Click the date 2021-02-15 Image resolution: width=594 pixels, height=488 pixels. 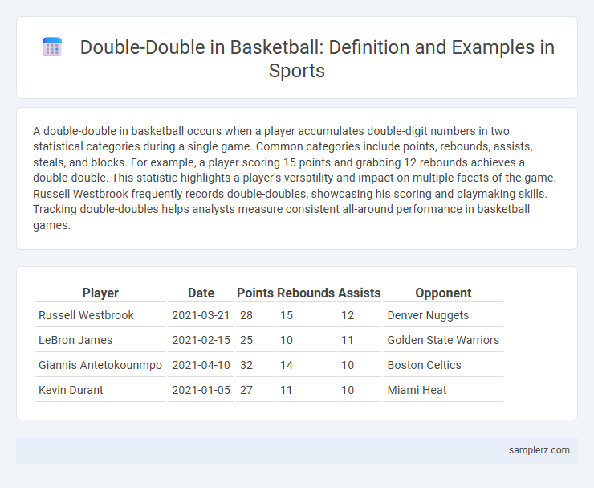[201, 340]
